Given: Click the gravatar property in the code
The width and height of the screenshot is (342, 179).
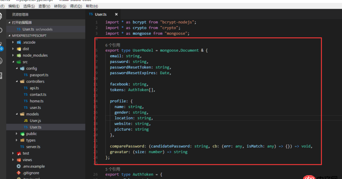Looking at the screenshot, I should pos(119,152).
